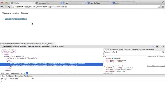Open the Console panel in top DevTools bar

click(x=60, y=47)
